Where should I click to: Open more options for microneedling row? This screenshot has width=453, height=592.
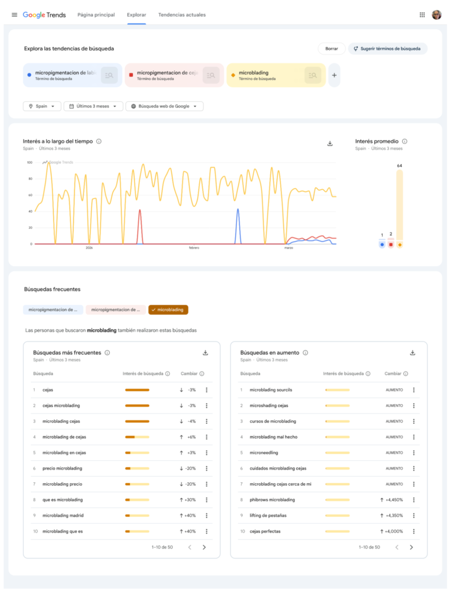(x=414, y=453)
